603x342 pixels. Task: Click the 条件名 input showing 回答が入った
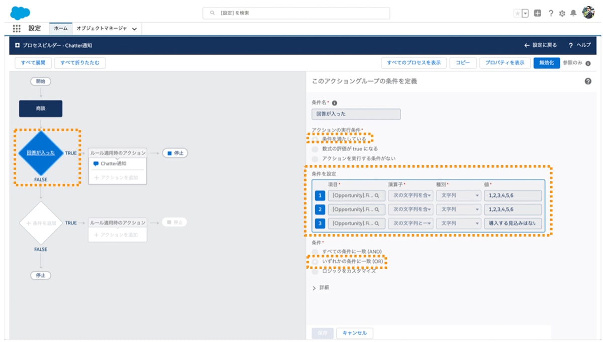pos(356,114)
